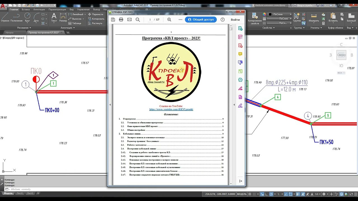
Task: Open AutoCAD application menu logo
Action: 3,6
